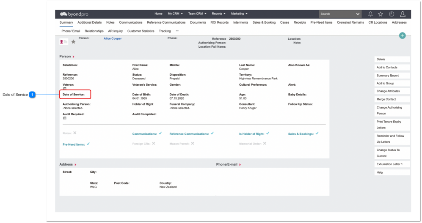Open the Cremated Remains tab

tap(350, 22)
